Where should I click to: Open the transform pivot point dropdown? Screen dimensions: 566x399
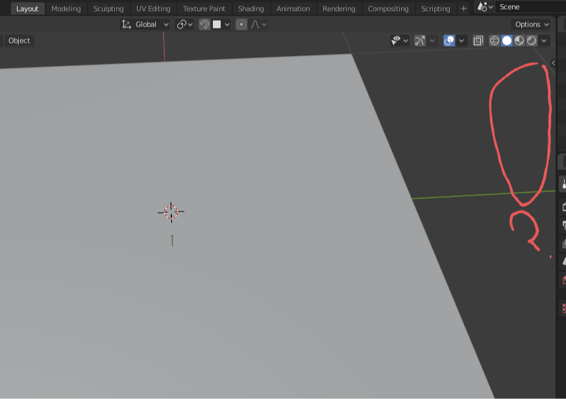(x=185, y=24)
